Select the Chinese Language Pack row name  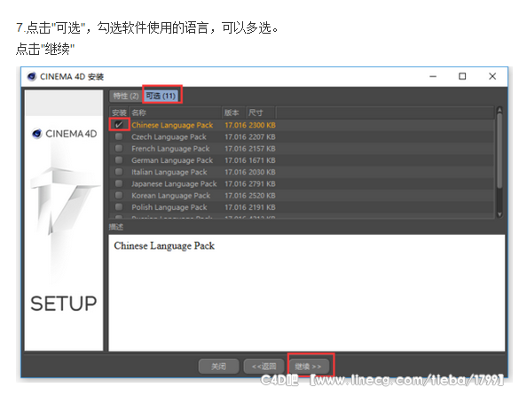172,125
